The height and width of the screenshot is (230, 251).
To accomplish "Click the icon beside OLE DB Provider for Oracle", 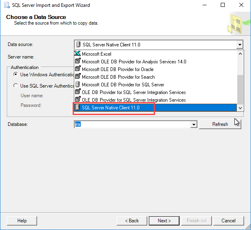I will click(77, 69).
